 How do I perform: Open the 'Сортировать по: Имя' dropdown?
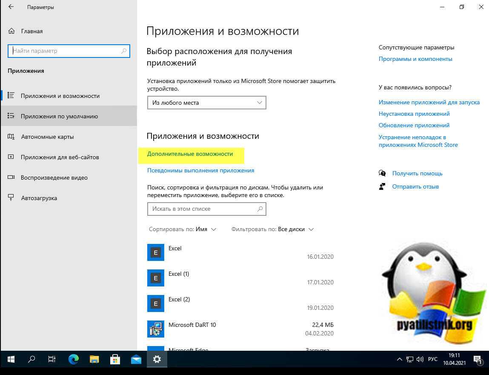(x=183, y=229)
